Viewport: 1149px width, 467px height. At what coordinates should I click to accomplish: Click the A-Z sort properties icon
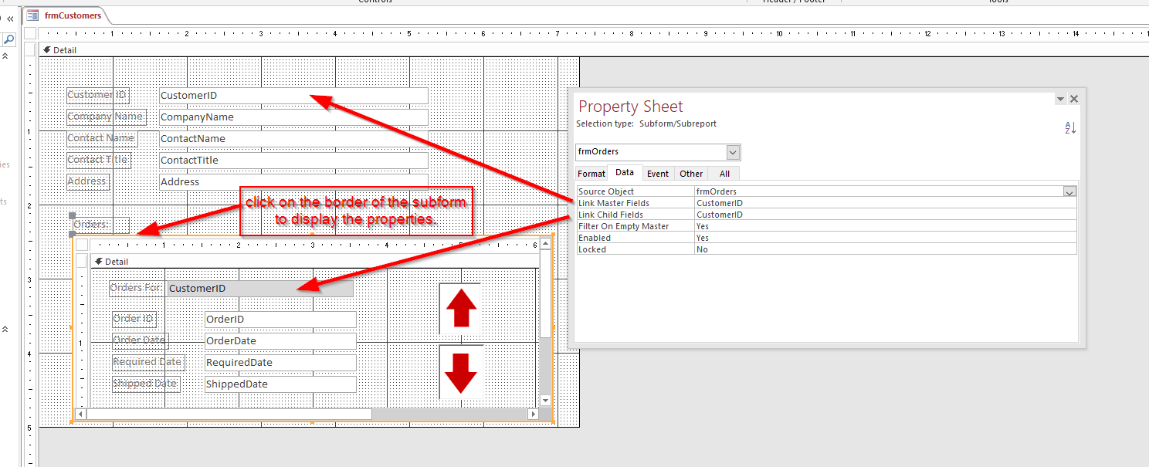(x=1070, y=128)
